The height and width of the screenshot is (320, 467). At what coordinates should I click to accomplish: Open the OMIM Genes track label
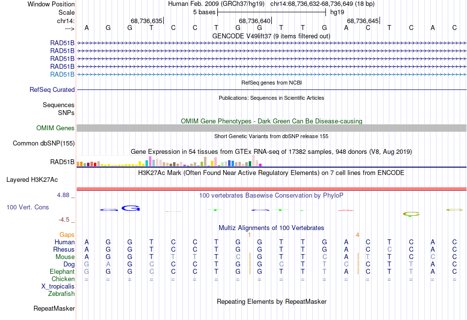pyautogui.click(x=56, y=128)
